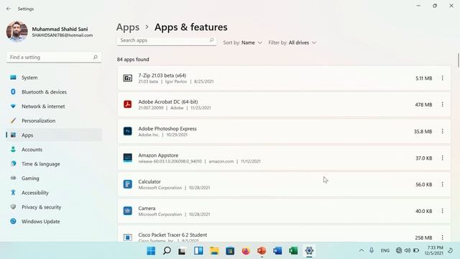Click the 84 apps found text
Viewport: 460px width, 259px height.
pos(133,59)
